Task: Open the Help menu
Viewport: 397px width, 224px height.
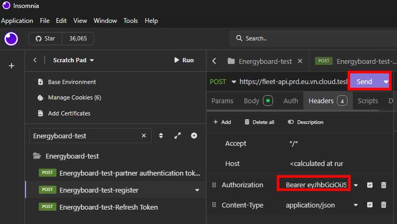Action: (151, 21)
